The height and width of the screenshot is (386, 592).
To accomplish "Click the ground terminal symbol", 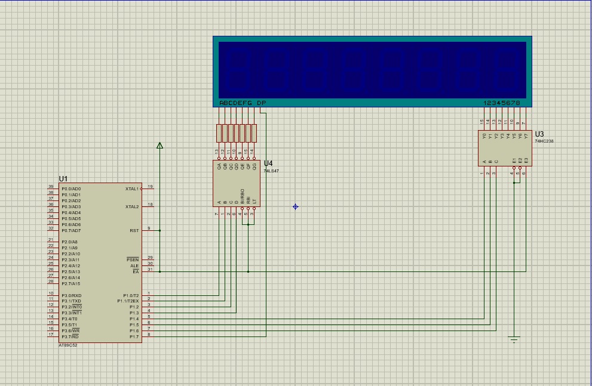I will [514, 339].
